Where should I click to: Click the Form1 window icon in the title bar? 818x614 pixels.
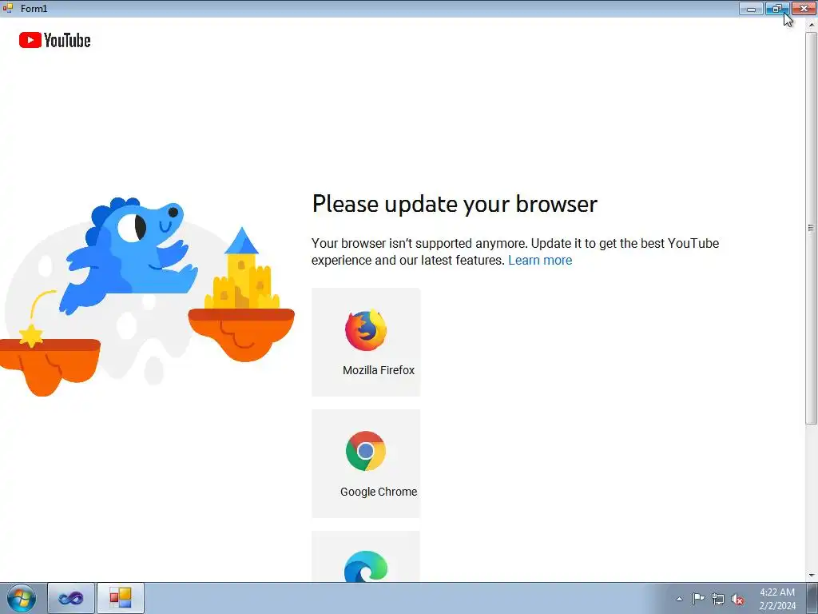point(8,8)
